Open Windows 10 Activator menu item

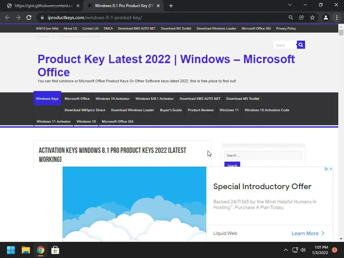click(x=112, y=98)
